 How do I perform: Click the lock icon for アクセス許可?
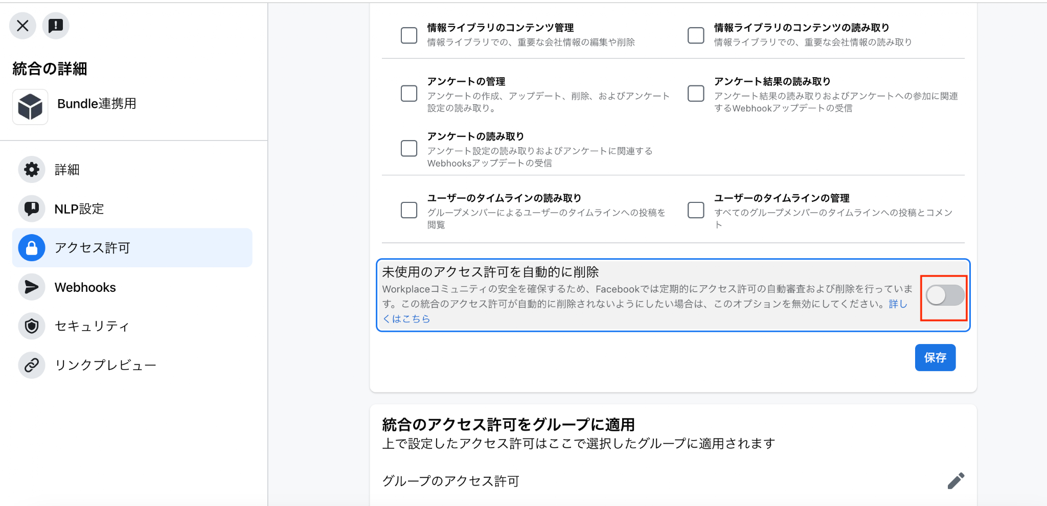tap(32, 248)
